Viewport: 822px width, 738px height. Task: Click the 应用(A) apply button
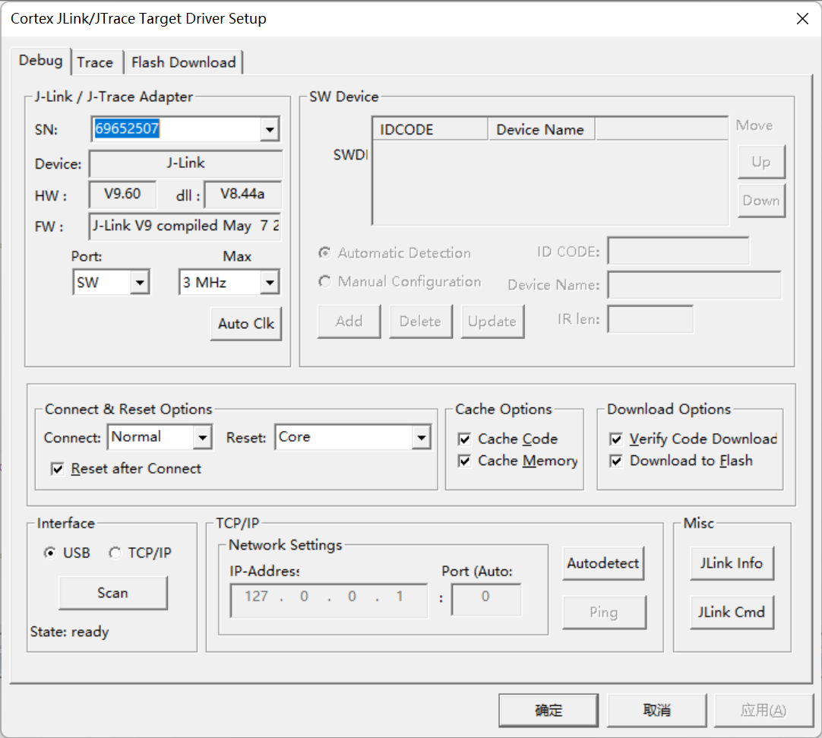coord(764,710)
